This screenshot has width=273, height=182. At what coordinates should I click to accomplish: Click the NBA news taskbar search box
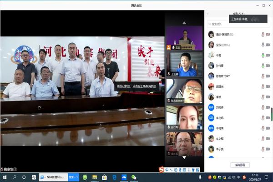click(54, 177)
